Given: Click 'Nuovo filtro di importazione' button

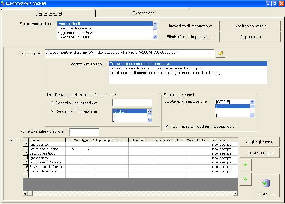Looking at the screenshot, I should (x=190, y=26).
